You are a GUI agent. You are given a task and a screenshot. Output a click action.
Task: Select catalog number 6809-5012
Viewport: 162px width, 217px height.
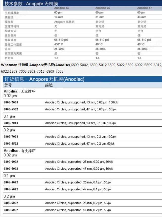pos(11,189)
